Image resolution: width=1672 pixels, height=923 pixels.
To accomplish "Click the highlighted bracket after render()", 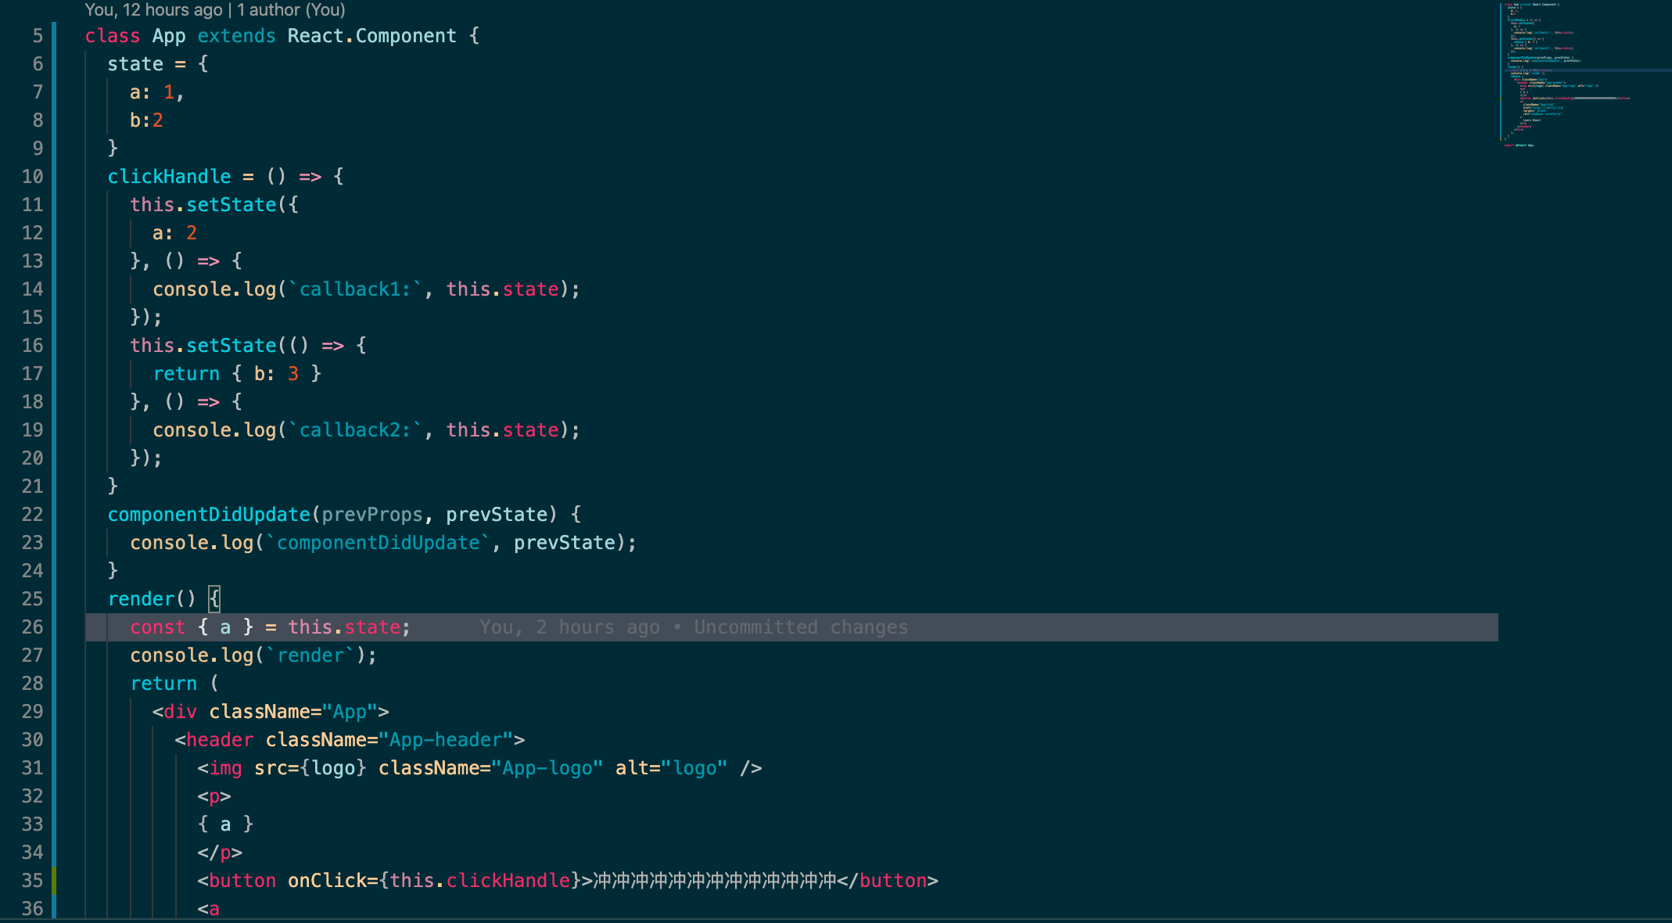I will [x=214, y=599].
